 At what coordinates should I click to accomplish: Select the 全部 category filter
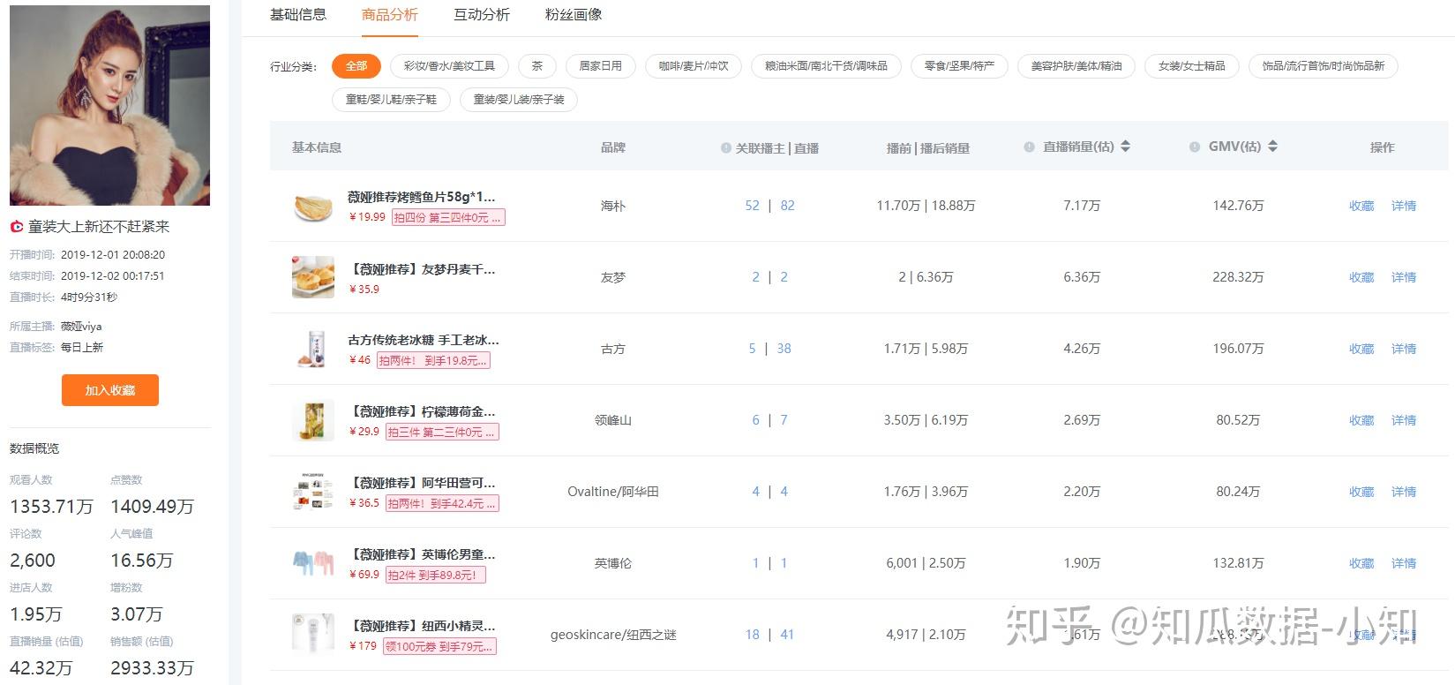pyautogui.click(x=356, y=66)
